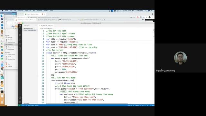Open the Search icon in VS Code activity bar
The width and height of the screenshot is (206, 116).
pos(20,31)
